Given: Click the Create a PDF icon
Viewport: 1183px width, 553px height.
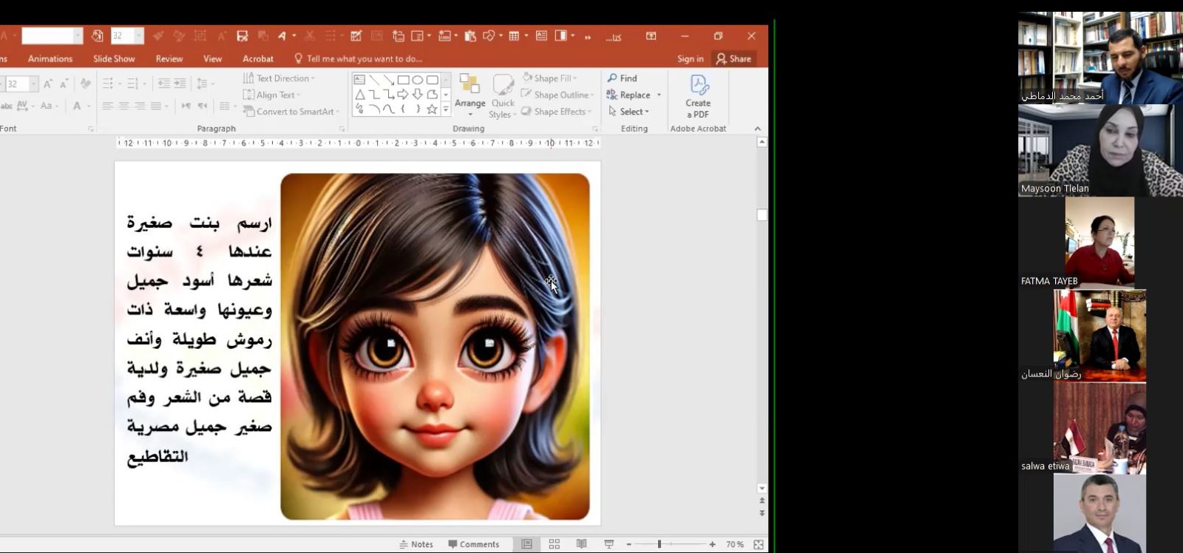Looking at the screenshot, I should pos(698,86).
